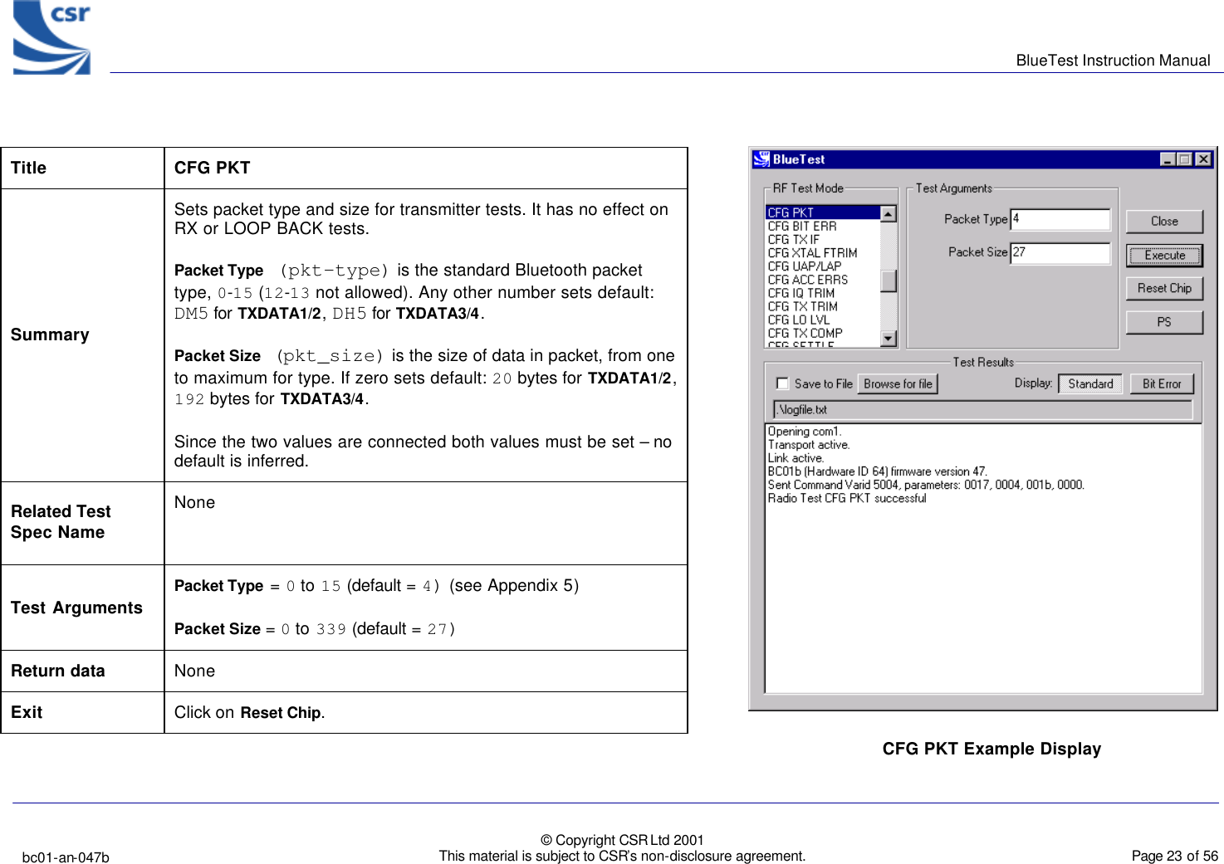Image resolution: width=1224 pixels, height=864 pixels.
Task: Select CFG TX COMP test mode
Action: [805, 333]
